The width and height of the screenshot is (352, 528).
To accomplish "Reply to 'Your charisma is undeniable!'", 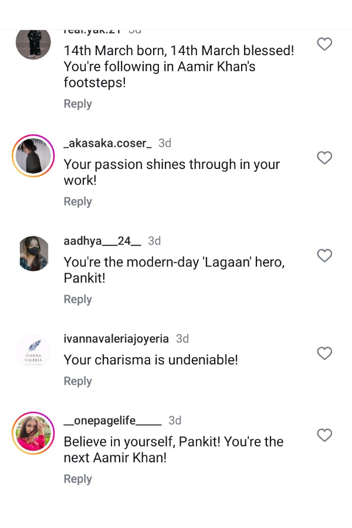I will click(x=77, y=381).
